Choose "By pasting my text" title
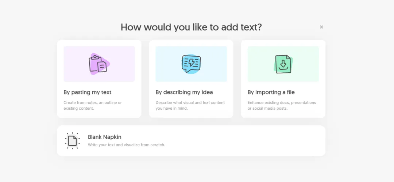 pos(88,92)
